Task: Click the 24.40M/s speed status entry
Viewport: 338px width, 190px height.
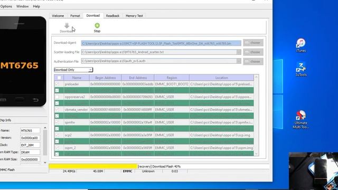Action: (x=69, y=171)
